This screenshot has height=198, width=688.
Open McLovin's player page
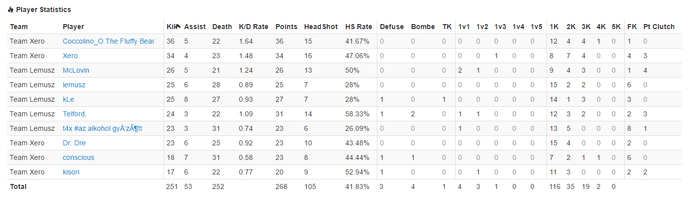point(76,70)
